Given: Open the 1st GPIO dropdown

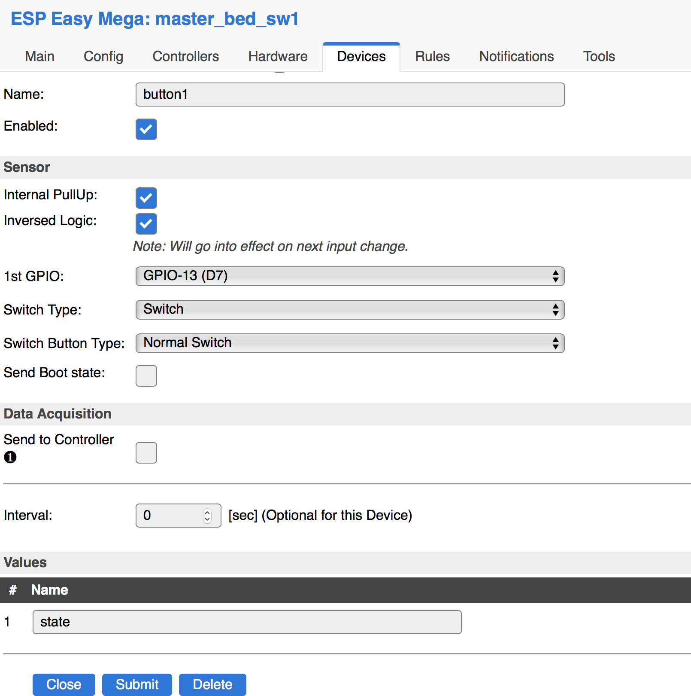Looking at the screenshot, I should click(350, 276).
